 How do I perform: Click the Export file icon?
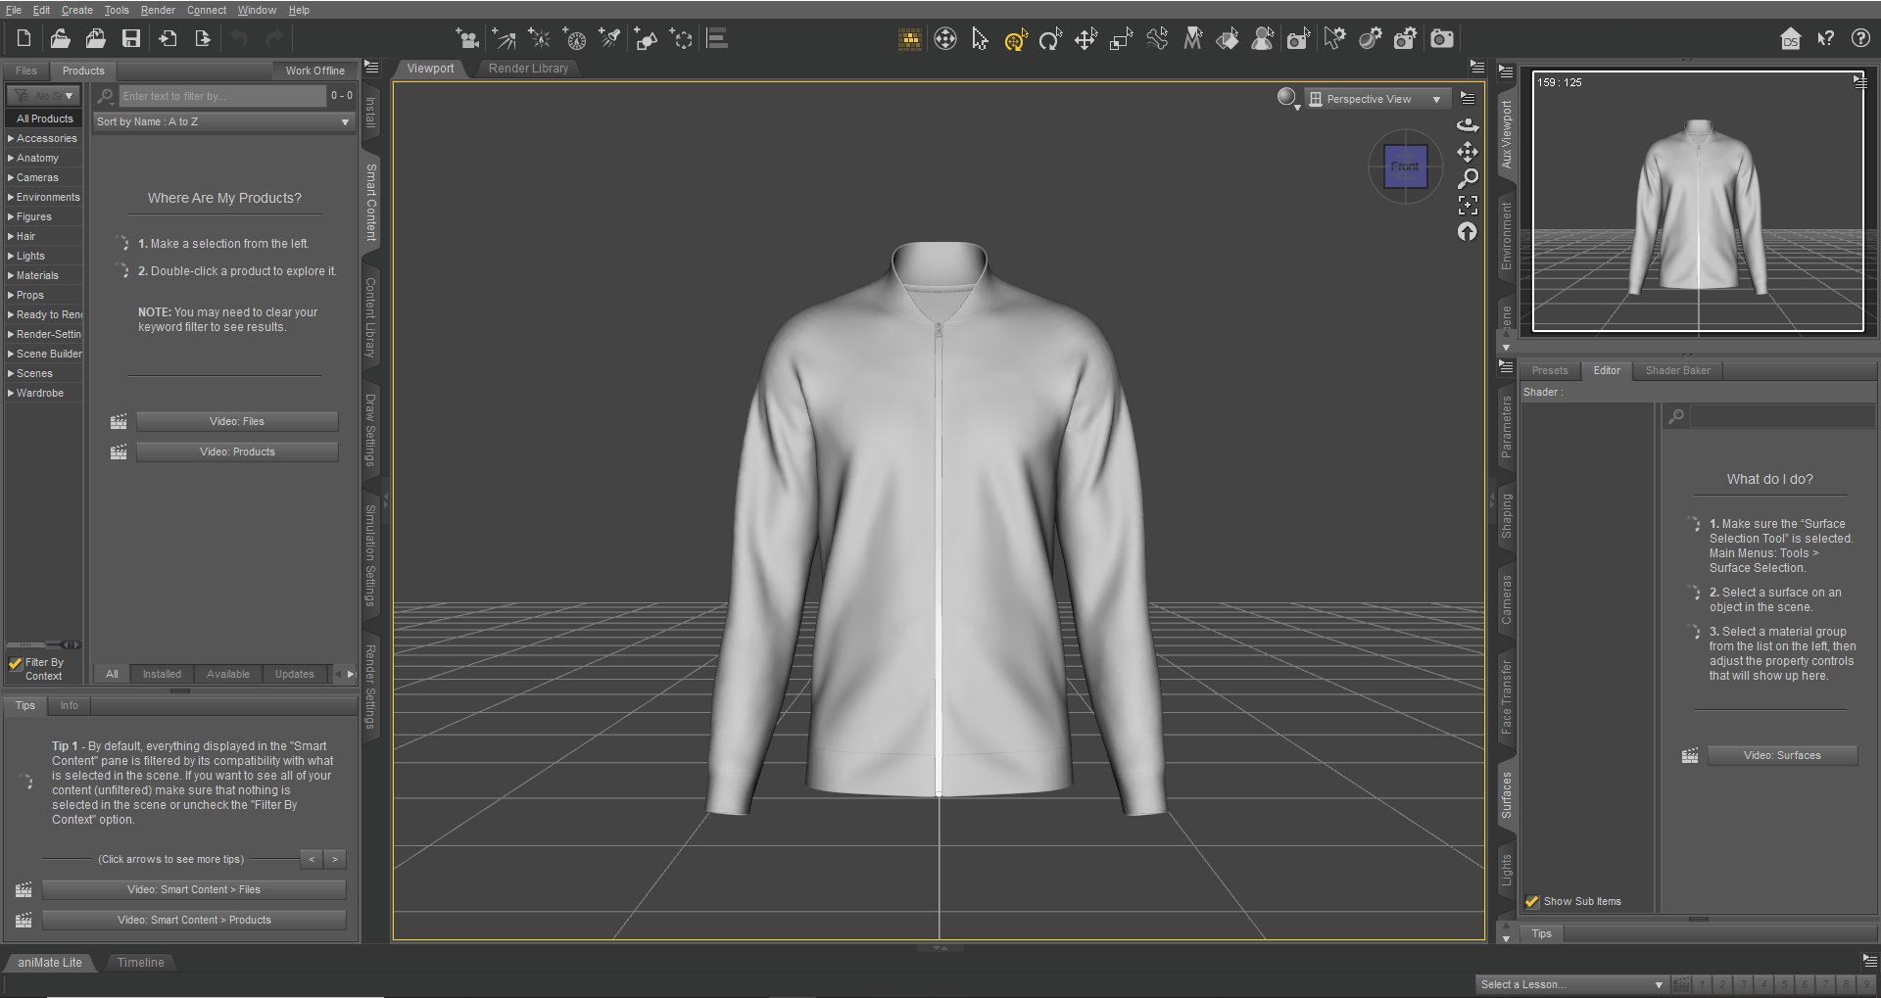[x=203, y=39]
